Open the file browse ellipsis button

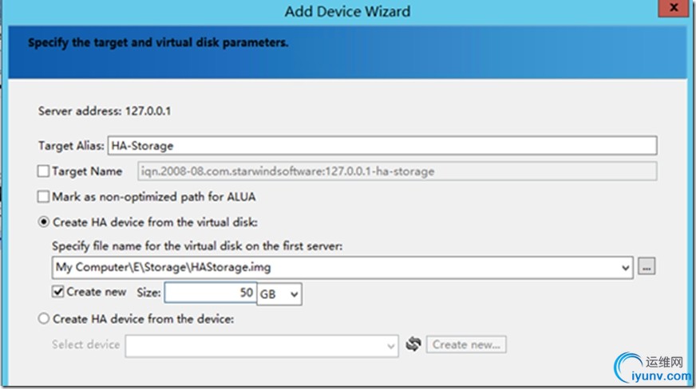click(x=647, y=267)
